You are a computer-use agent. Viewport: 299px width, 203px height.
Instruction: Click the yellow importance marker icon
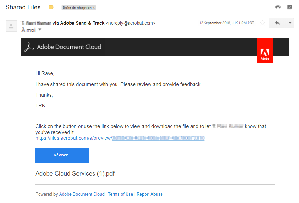[x=51, y=7]
